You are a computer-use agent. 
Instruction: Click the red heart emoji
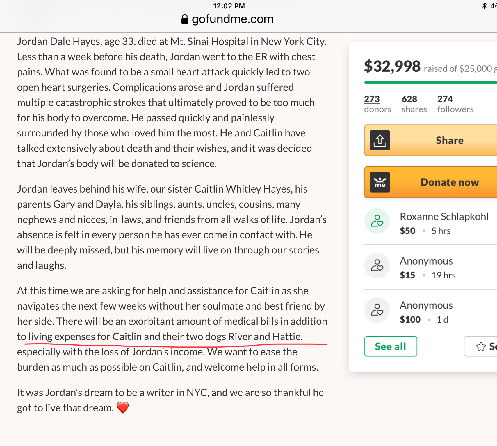123,408
